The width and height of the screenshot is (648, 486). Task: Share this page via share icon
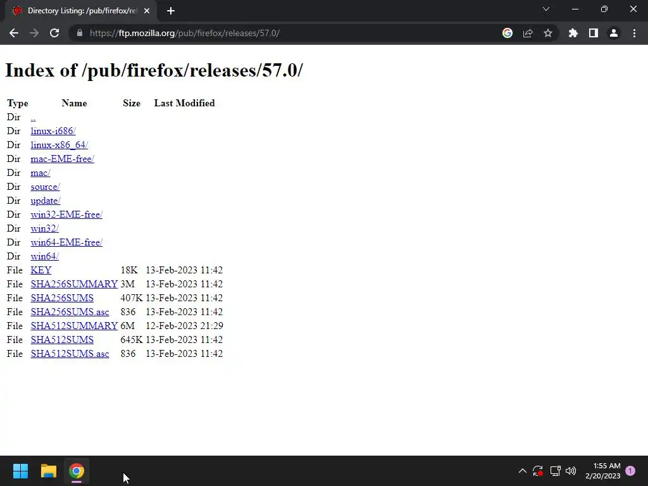pyautogui.click(x=528, y=33)
